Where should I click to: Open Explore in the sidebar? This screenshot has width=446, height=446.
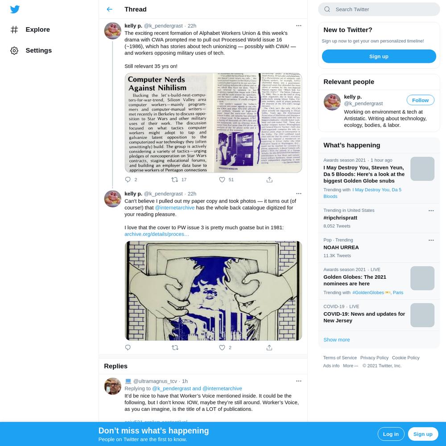pyautogui.click(x=30, y=29)
